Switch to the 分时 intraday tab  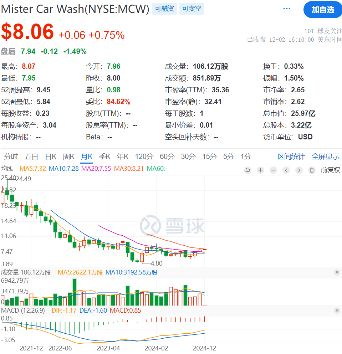[x=11, y=157]
